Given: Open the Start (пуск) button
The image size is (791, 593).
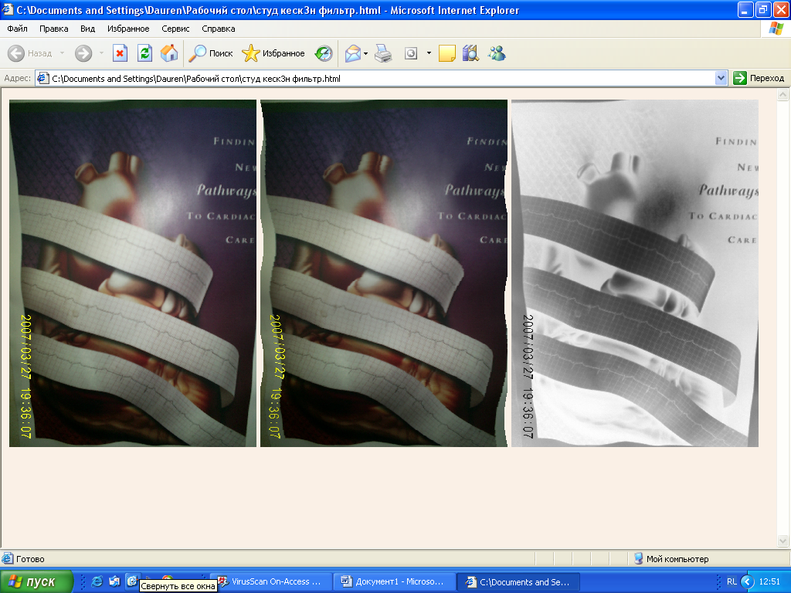Looking at the screenshot, I should coord(36,581).
